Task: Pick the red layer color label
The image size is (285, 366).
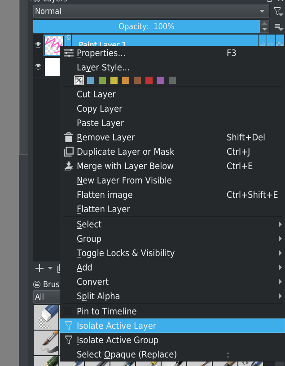Action: click(149, 80)
